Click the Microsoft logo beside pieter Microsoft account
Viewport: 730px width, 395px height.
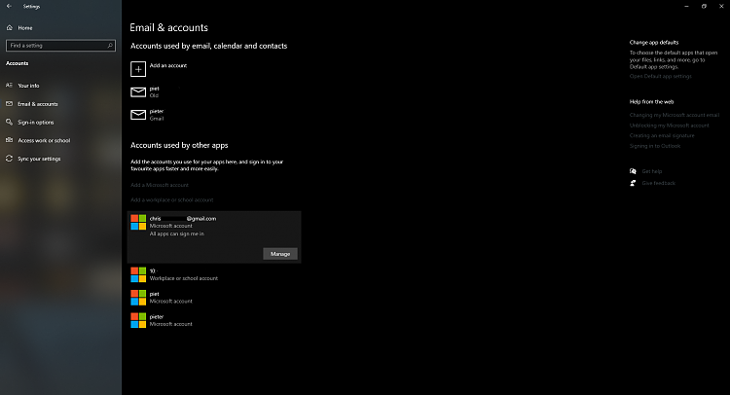coord(138,320)
